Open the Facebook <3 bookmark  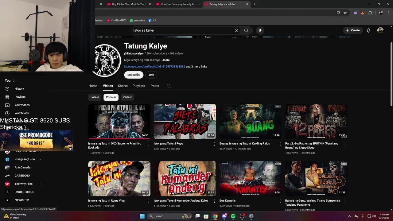152,21
